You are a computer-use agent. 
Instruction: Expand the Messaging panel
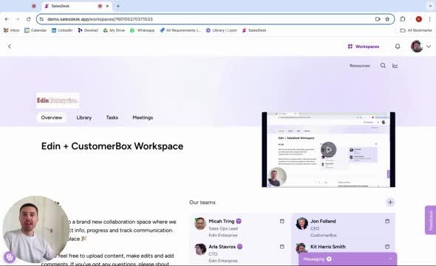click(x=347, y=259)
